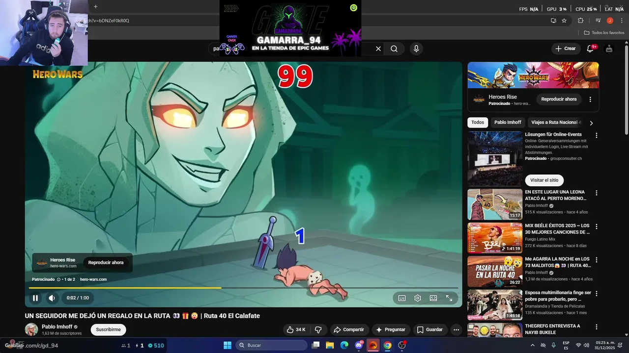
Task: Bookmark this page with the star
Action: coord(564,21)
